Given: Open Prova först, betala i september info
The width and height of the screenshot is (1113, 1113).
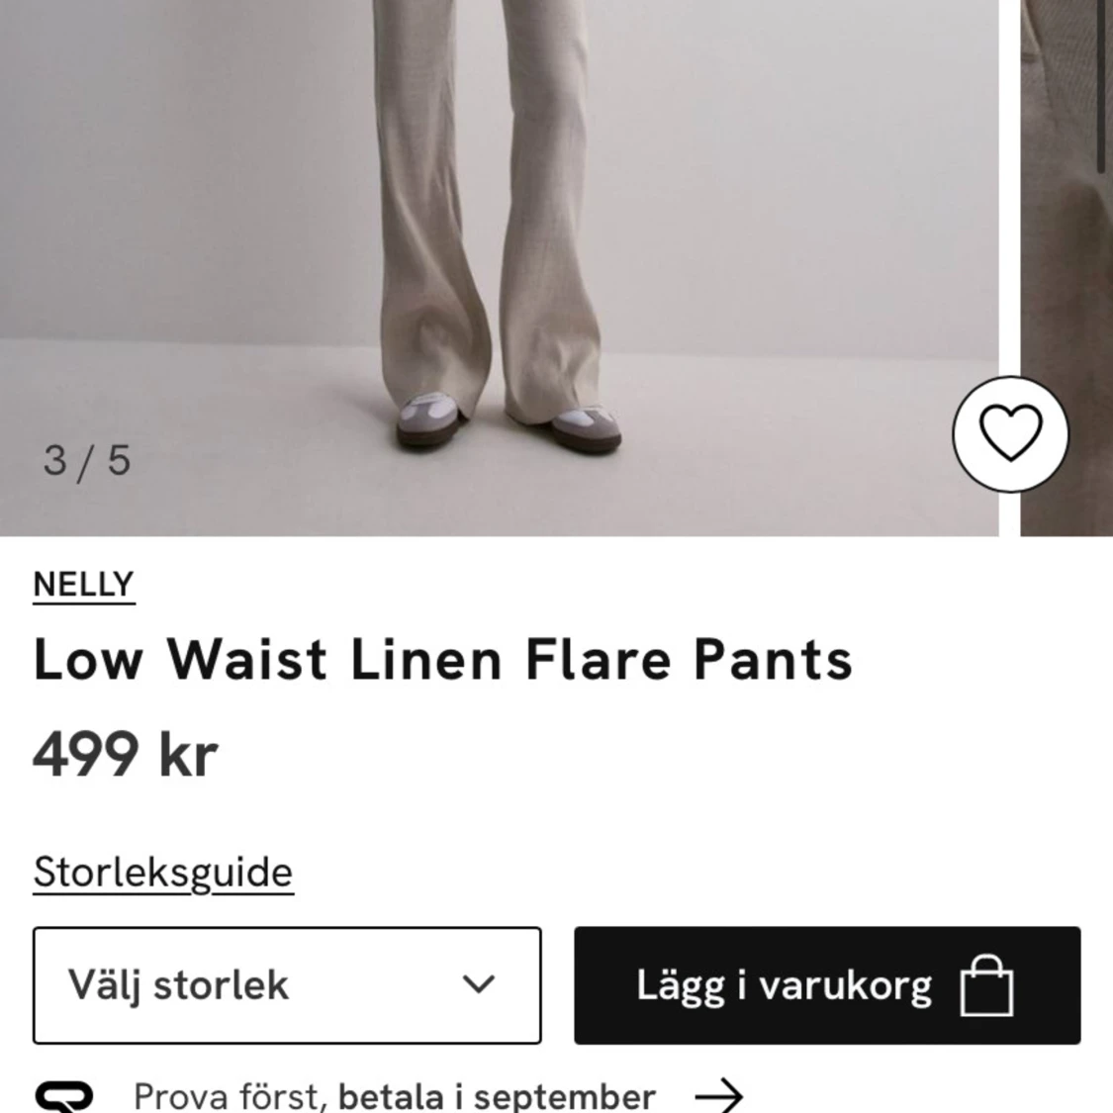Looking at the screenshot, I should coord(388,1095).
